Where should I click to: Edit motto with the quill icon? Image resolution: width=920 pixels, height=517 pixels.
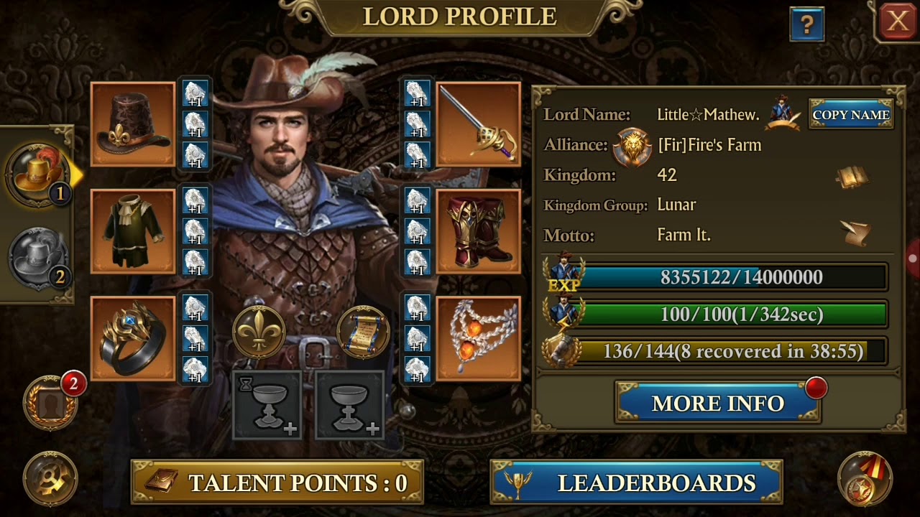(x=855, y=233)
